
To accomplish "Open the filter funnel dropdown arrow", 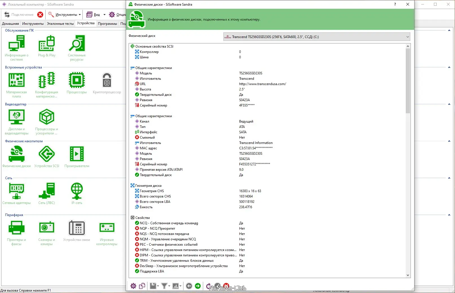I will pyautogui.click(x=169, y=286).
